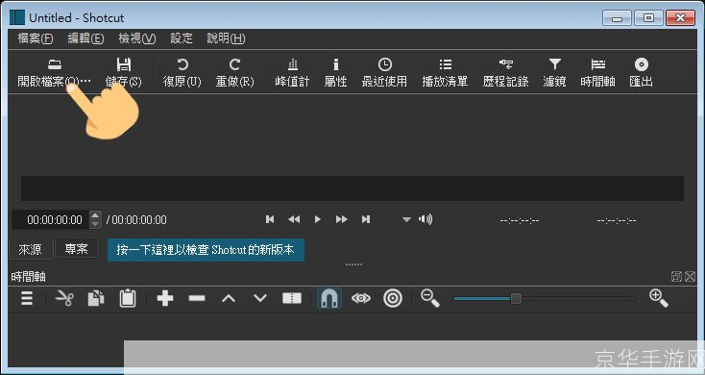Open the 檔案(F) menu

coord(36,38)
